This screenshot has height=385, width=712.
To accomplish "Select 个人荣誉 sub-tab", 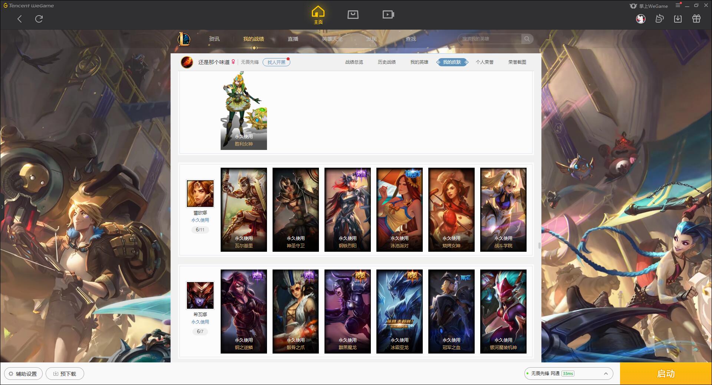I will click(x=485, y=62).
